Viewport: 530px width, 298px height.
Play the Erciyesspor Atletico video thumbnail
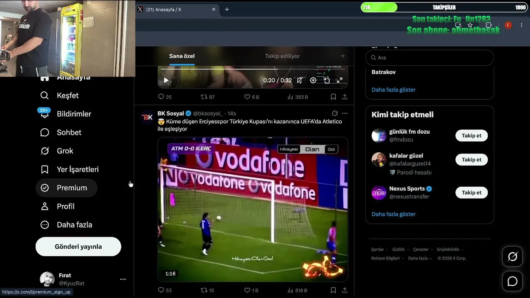[x=253, y=209]
